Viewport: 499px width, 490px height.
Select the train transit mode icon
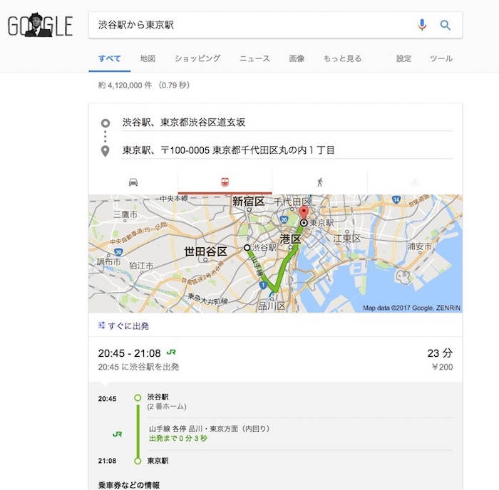pyautogui.click(x=225, y=182)
